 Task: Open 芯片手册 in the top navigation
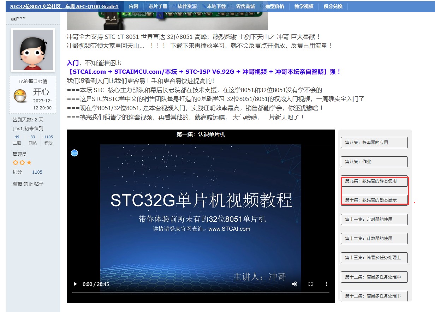pyautogui.click(x=158, y=6)
